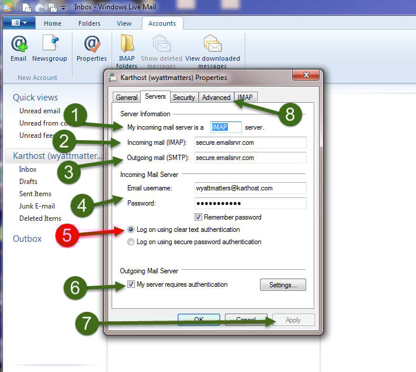The image size is (416, 372).
Task: Select Unread email quick view
Action: [40, 111]
